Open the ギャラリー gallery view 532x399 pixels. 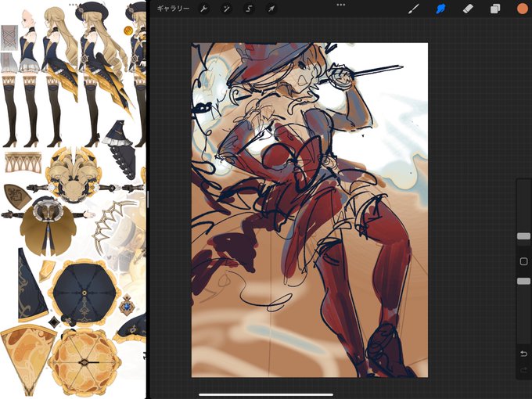pyautogui.click(x=173, y=9)
